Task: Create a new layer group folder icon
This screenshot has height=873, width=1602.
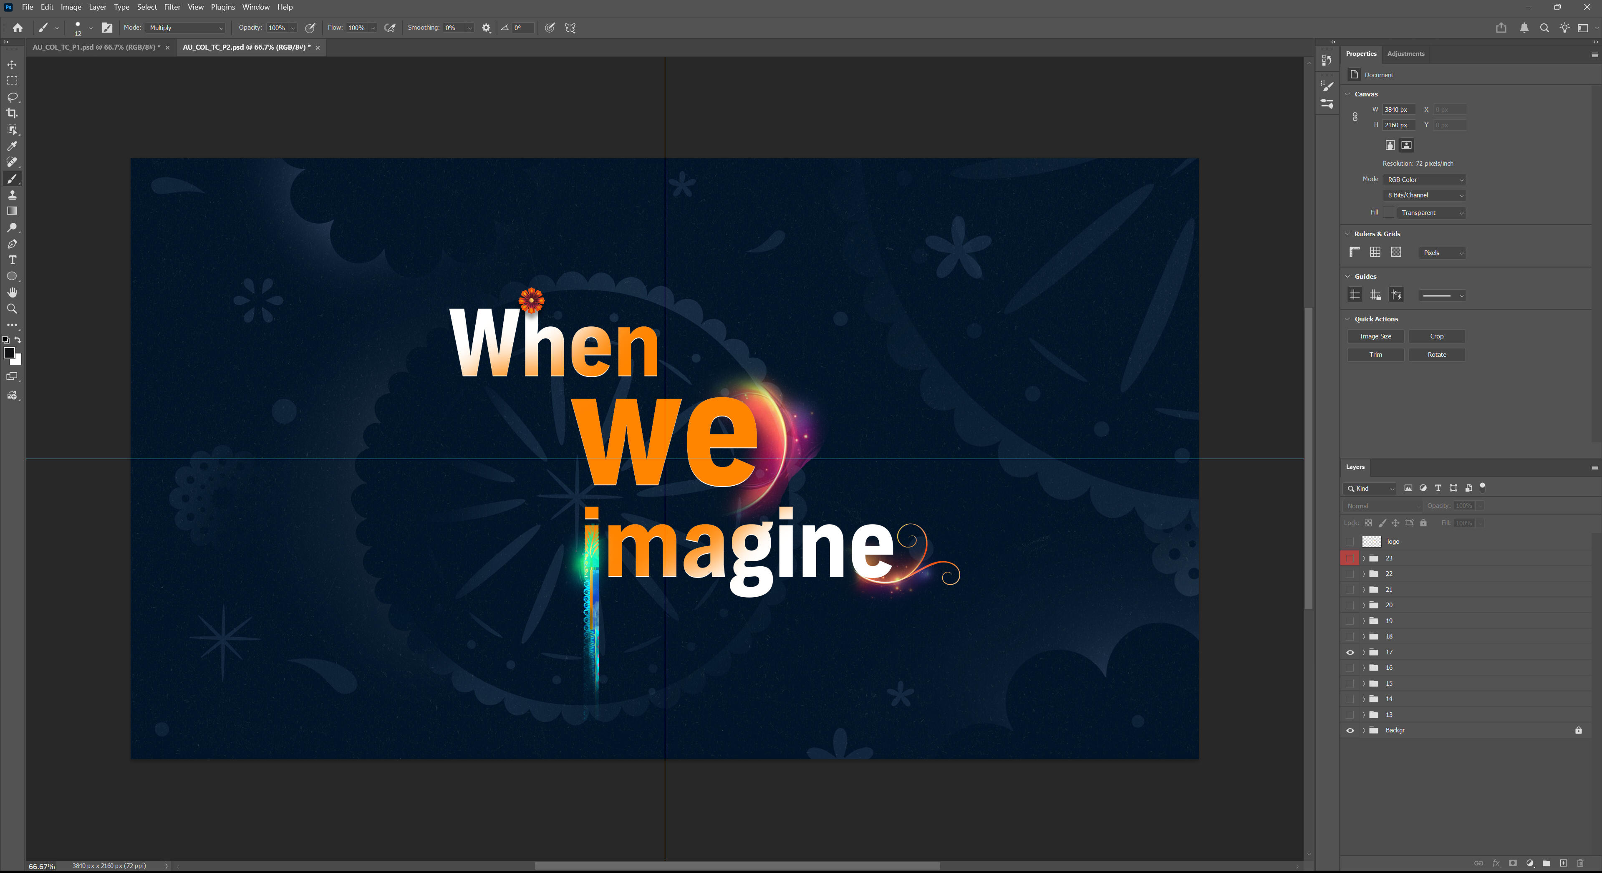Action: point(1546,863)
